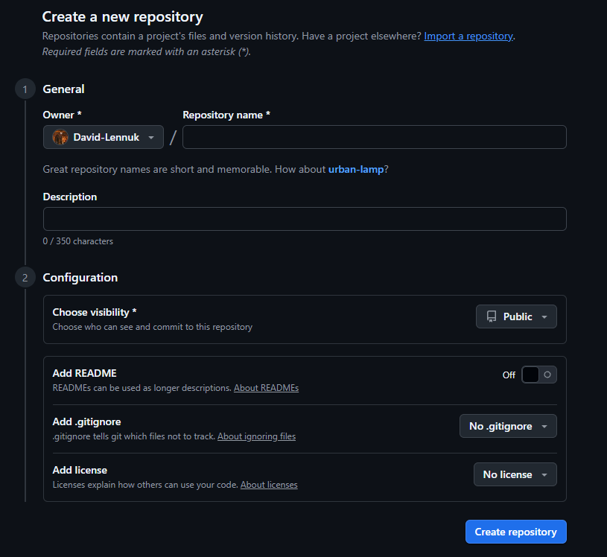Click the caret arrow in Owner selector
The width and height of the screenshot is (607, 557).
point(151,138)
